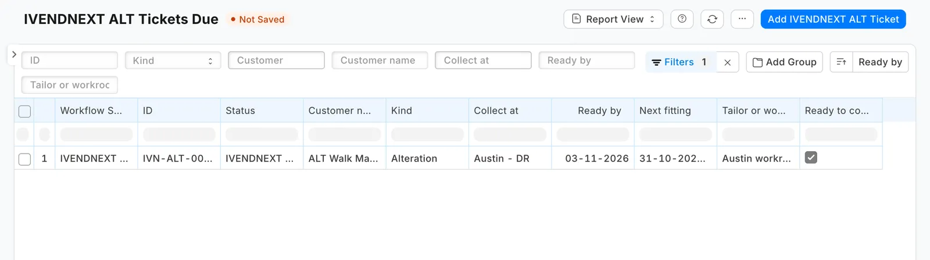Click the Collect at column header

click(x=510, y=111)
